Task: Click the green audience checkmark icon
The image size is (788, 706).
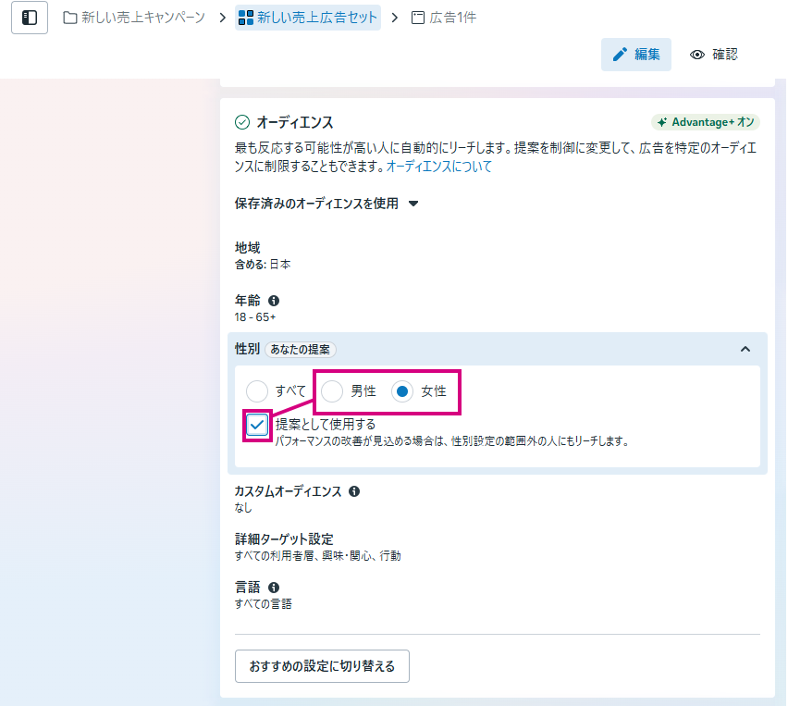Action: (242, 122)
